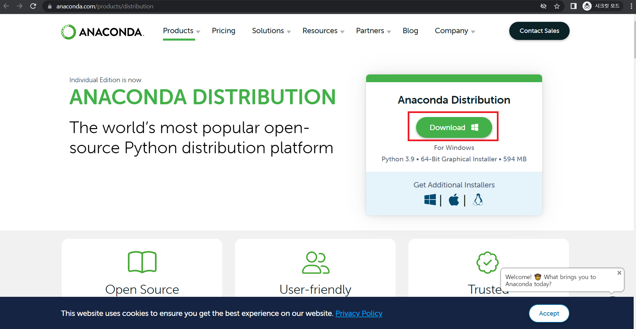Click the lock icon in address bar
The image size is (636, 329).
pos(50,6)
